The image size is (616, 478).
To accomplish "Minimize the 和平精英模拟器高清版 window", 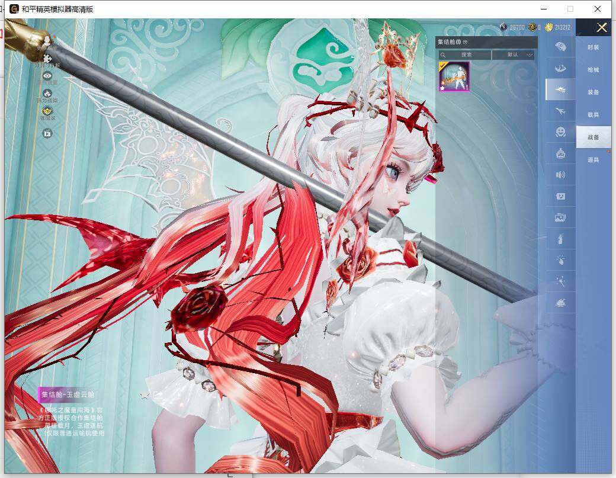I will pyautogui.click(x=544, y=9).
